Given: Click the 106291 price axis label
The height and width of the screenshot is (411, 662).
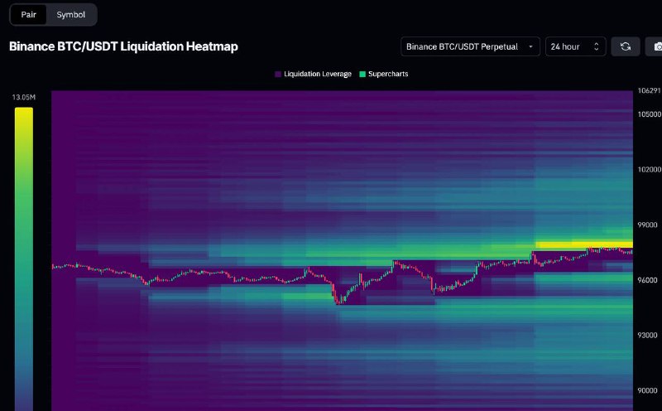Looking at the screenshot, I should [x=650, y=90].
